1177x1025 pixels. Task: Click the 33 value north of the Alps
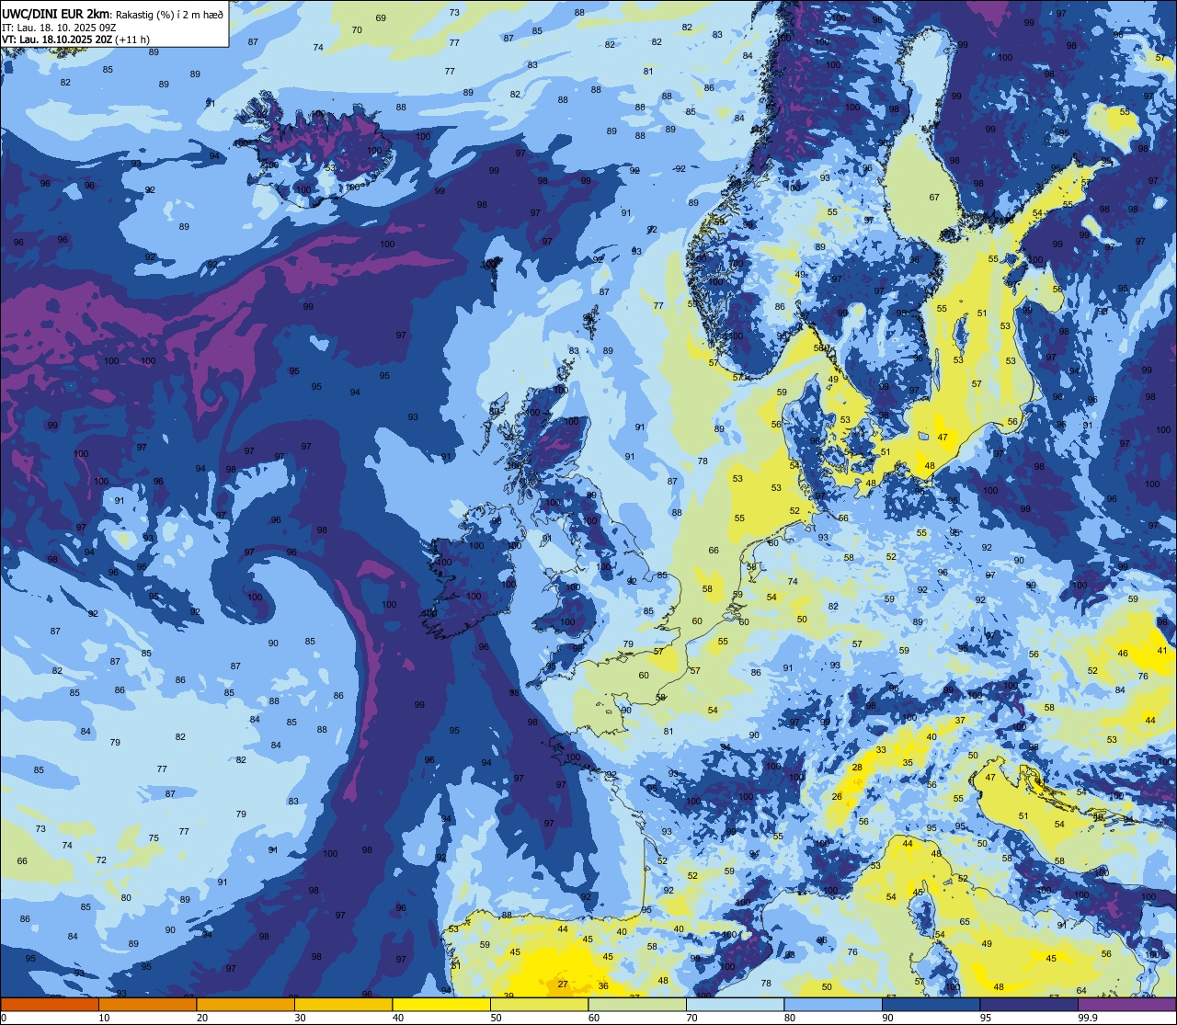coord(881,750)
